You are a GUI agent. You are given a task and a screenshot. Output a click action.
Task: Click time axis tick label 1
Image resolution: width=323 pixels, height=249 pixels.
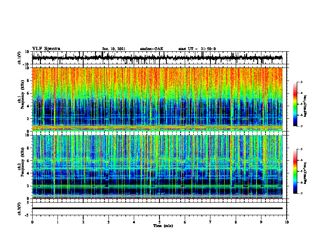58,222
